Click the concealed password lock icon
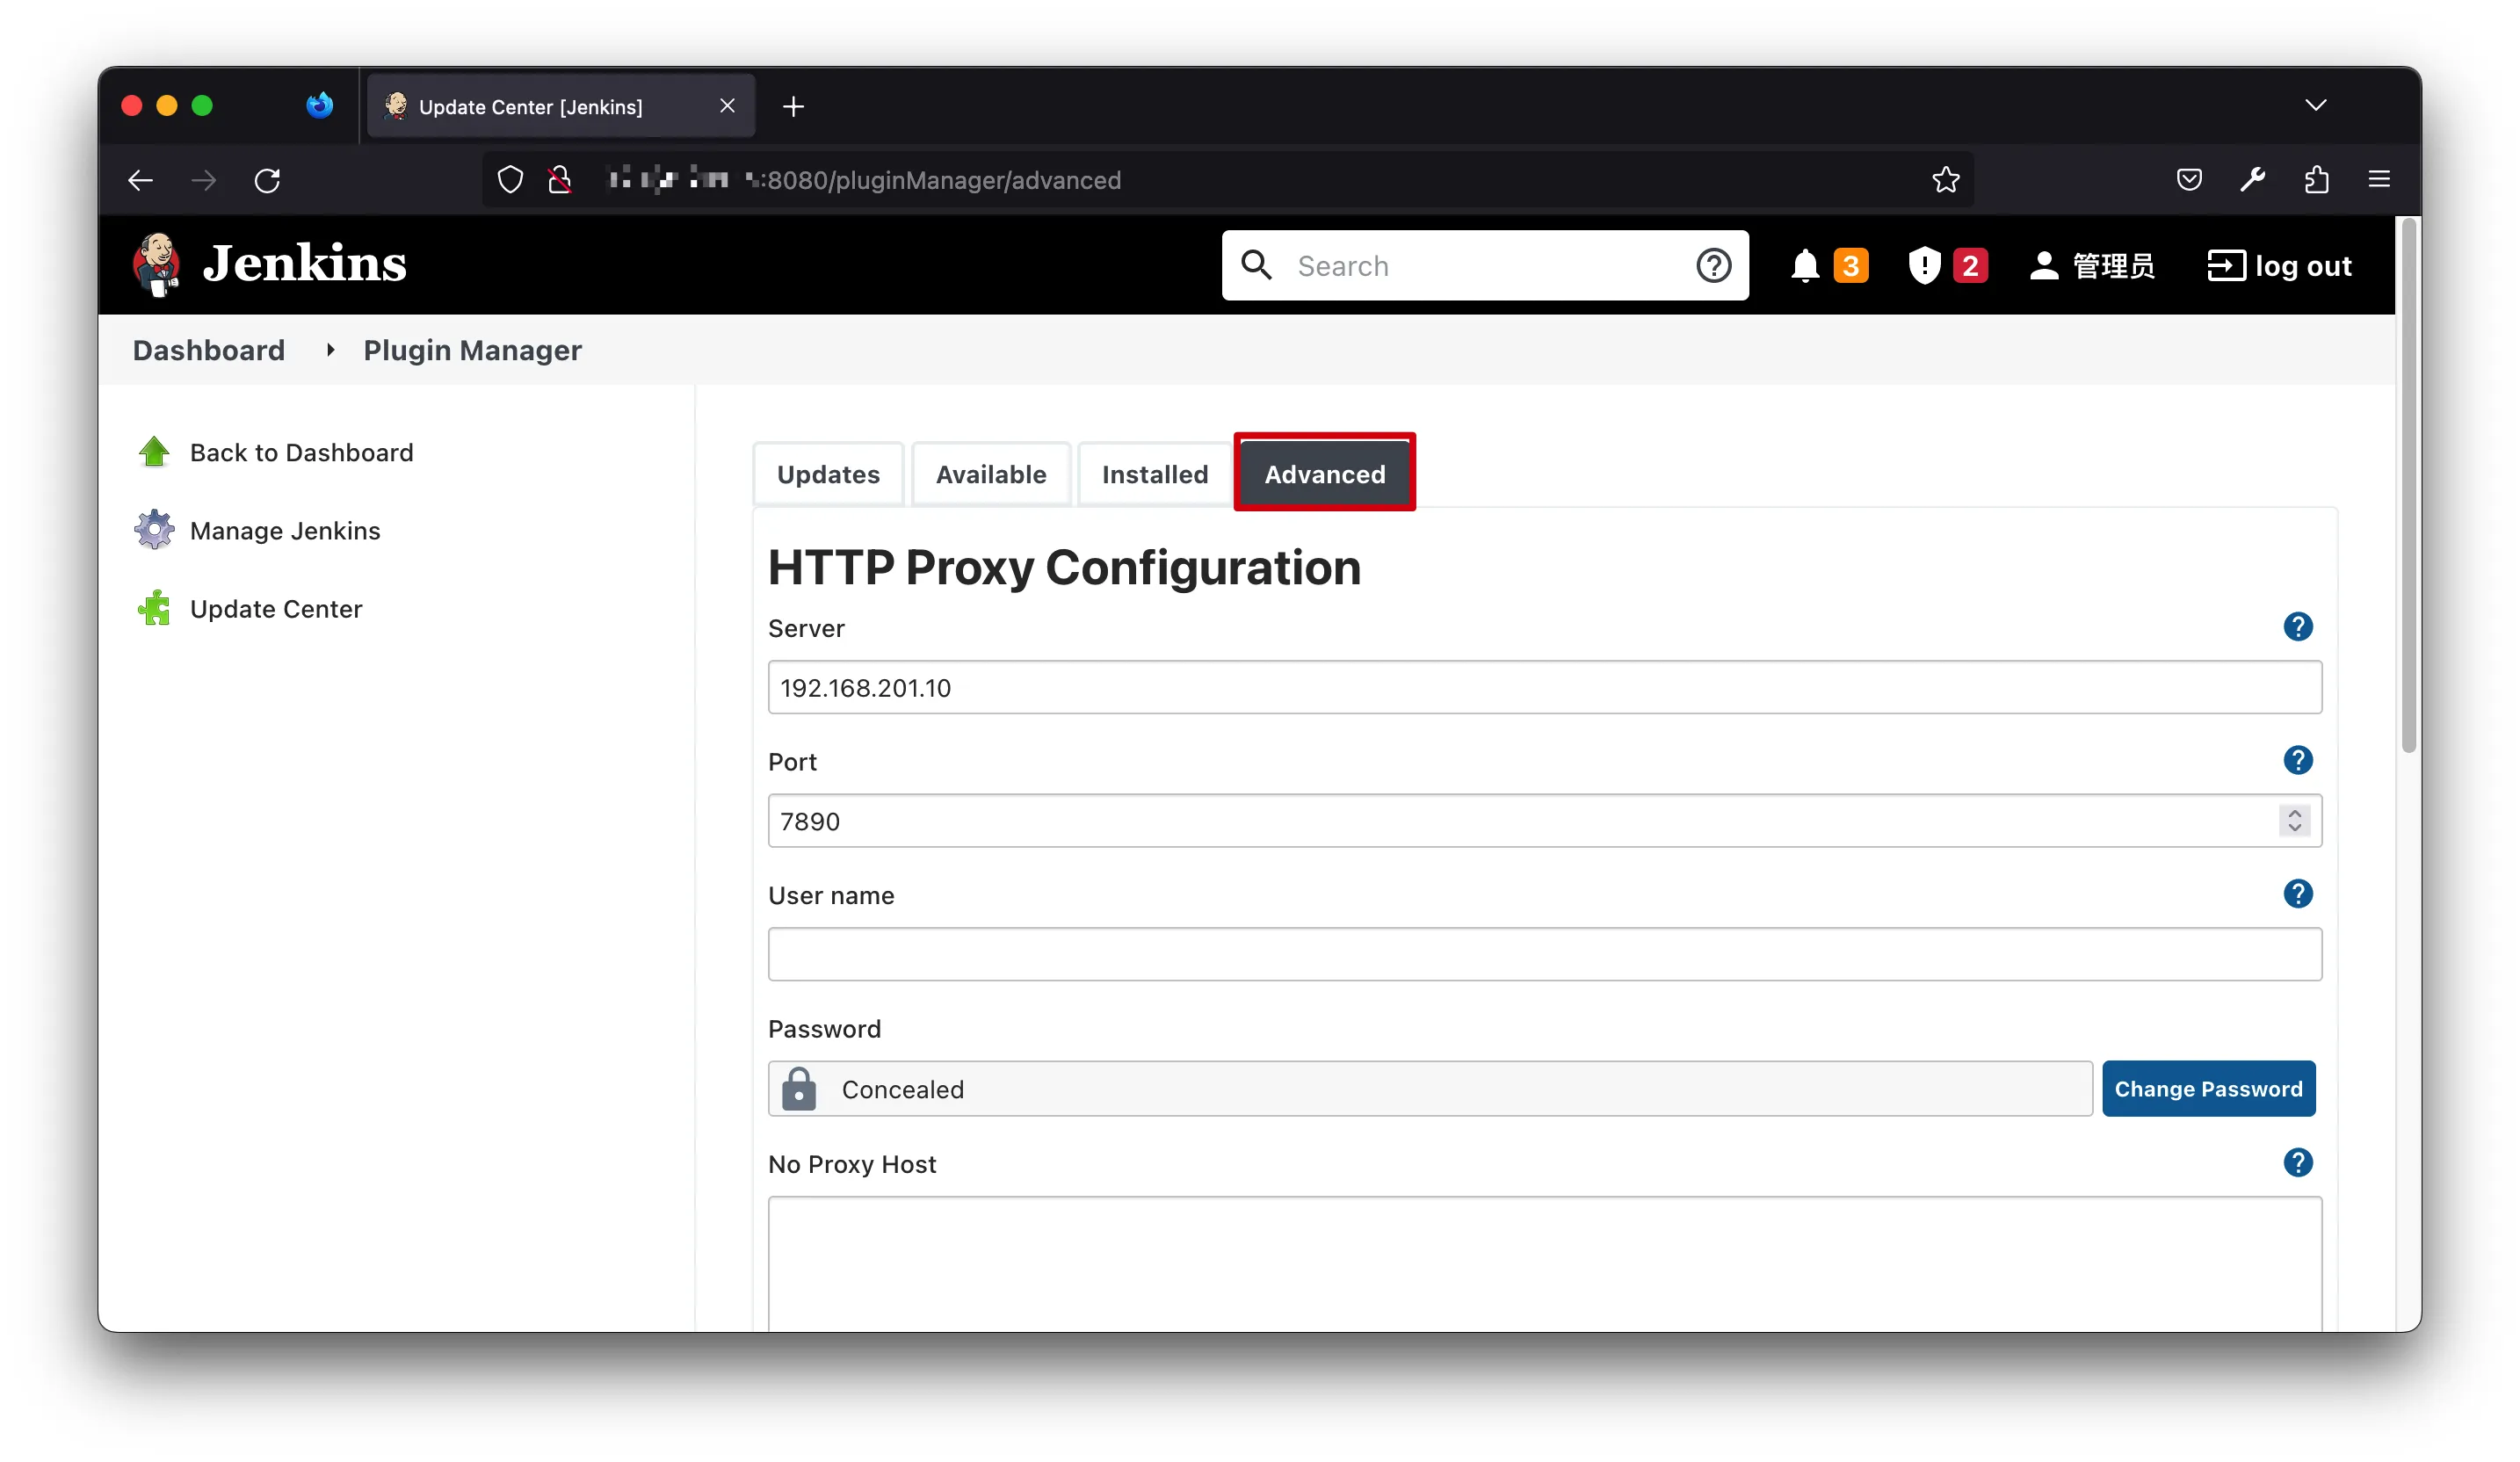2520x1462 pixels. (798, 1089)
